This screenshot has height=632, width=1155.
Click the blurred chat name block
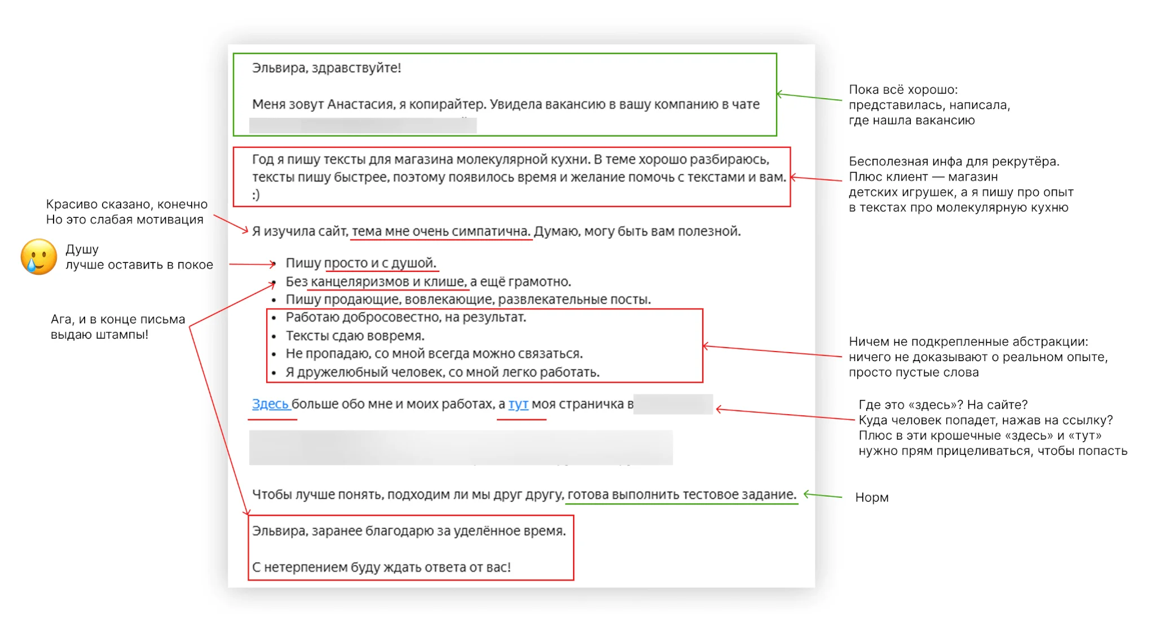click(363, 125)
